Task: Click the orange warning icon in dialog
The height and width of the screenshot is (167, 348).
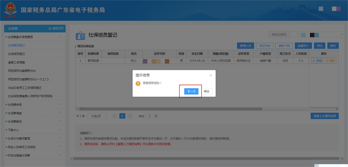Action: [138, 83]
